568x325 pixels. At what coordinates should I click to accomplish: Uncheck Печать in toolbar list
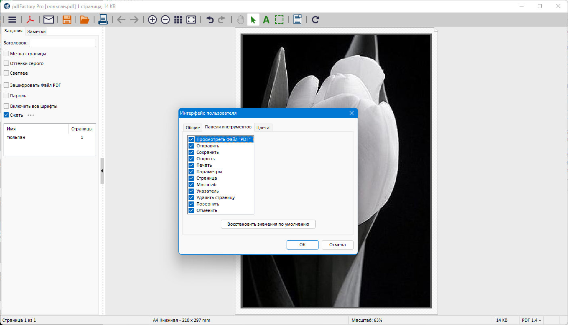(x=191, y=165)
